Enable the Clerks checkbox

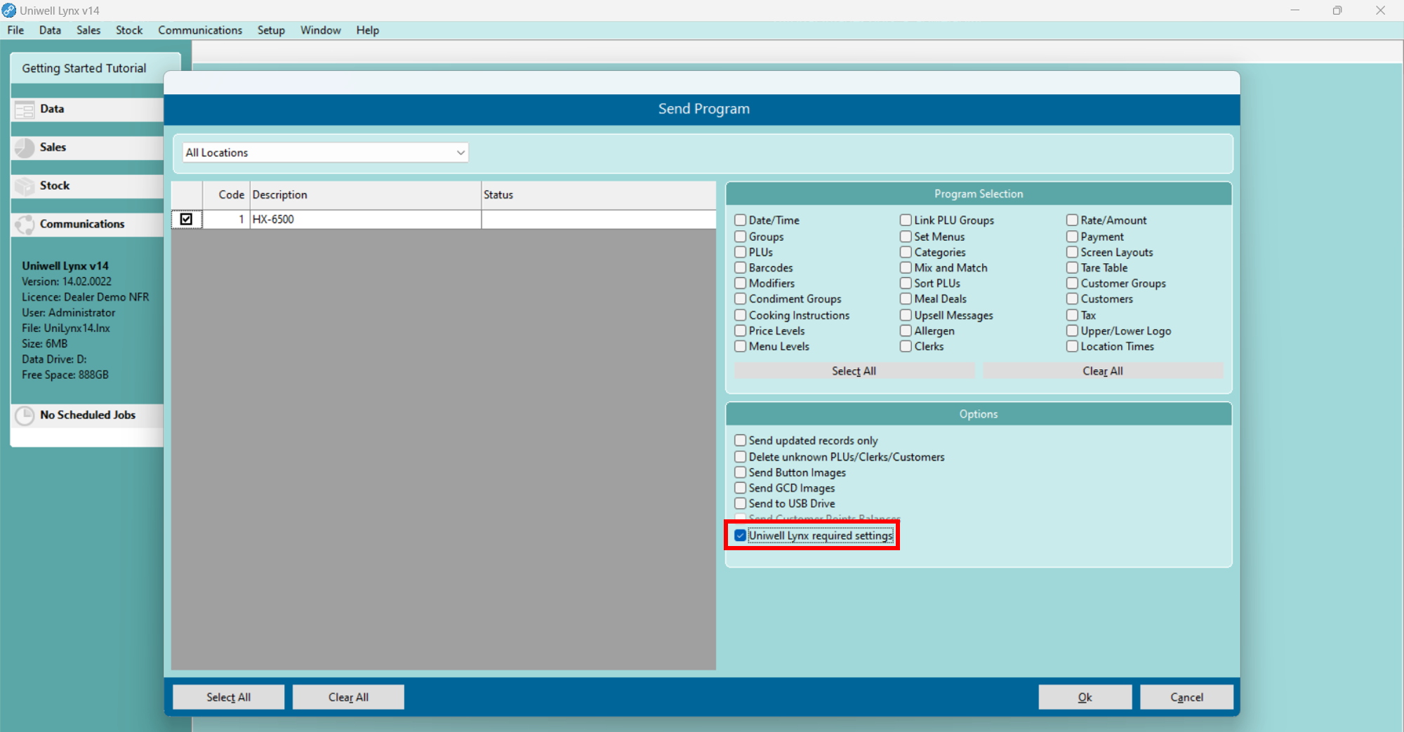tap(906, 346)
